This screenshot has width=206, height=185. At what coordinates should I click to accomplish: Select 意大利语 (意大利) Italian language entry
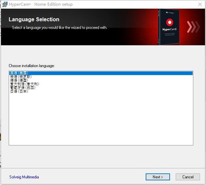pyautogui.click(x=101, y=84)
